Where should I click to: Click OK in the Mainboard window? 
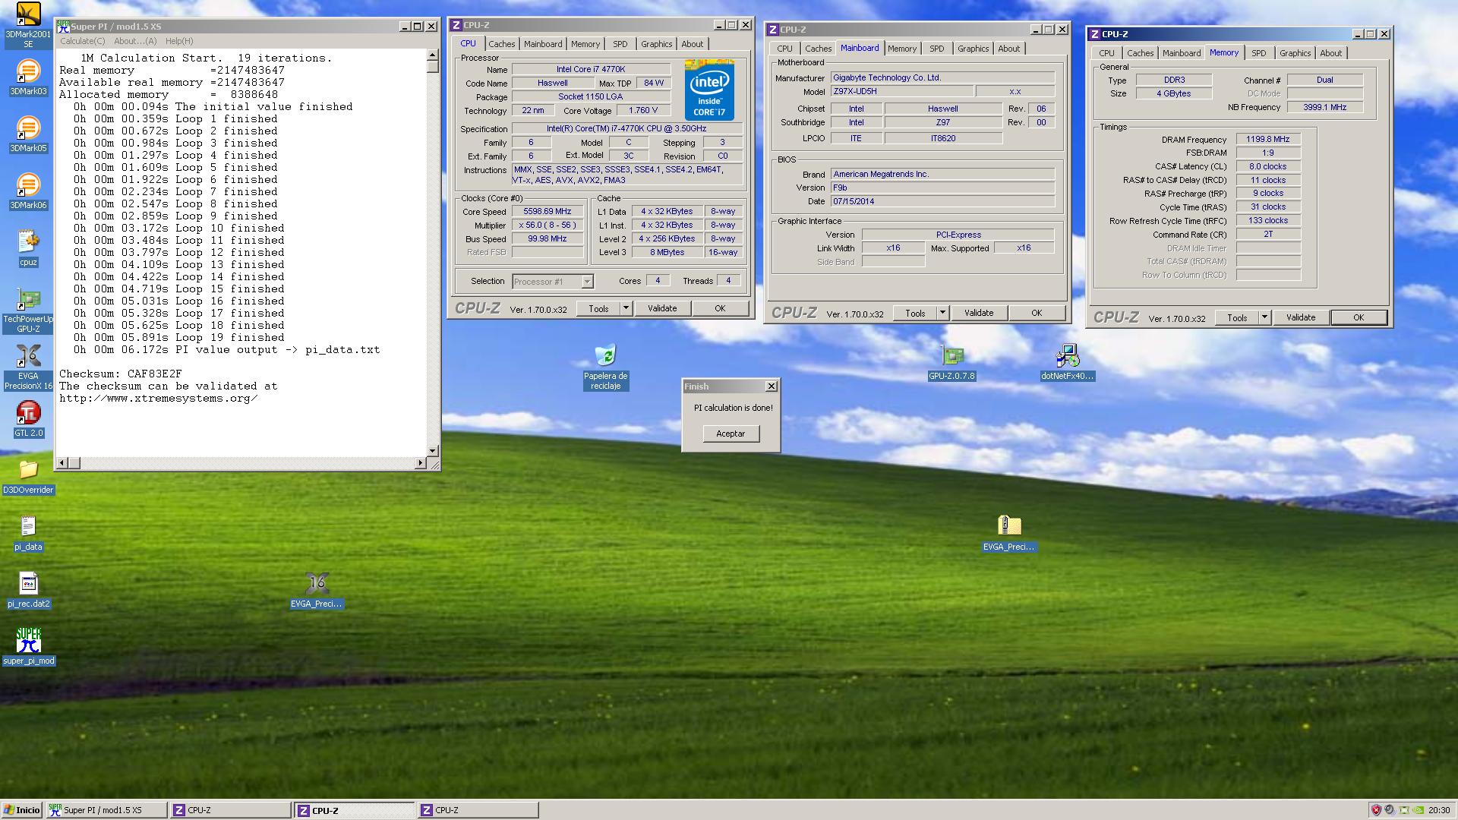coord(1037,313)
